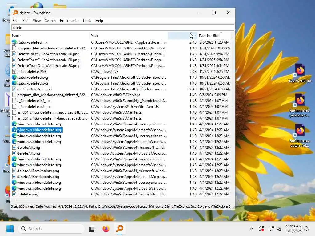Click the horizontal scrollbar under the results
The image size is (315, 236).
click(114, 200)
